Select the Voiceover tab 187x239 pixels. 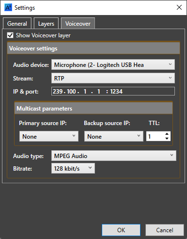click(78, 24)
